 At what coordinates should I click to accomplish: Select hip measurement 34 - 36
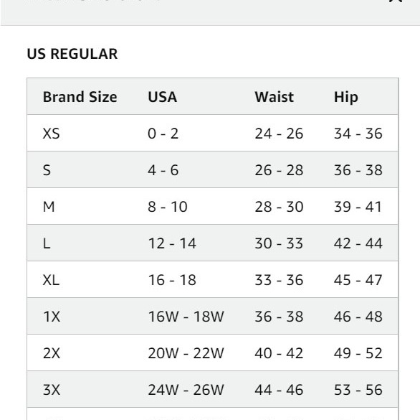(358, 134)
